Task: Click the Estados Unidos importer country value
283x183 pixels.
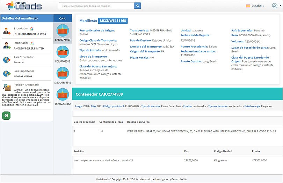Action: pos(23,76)
